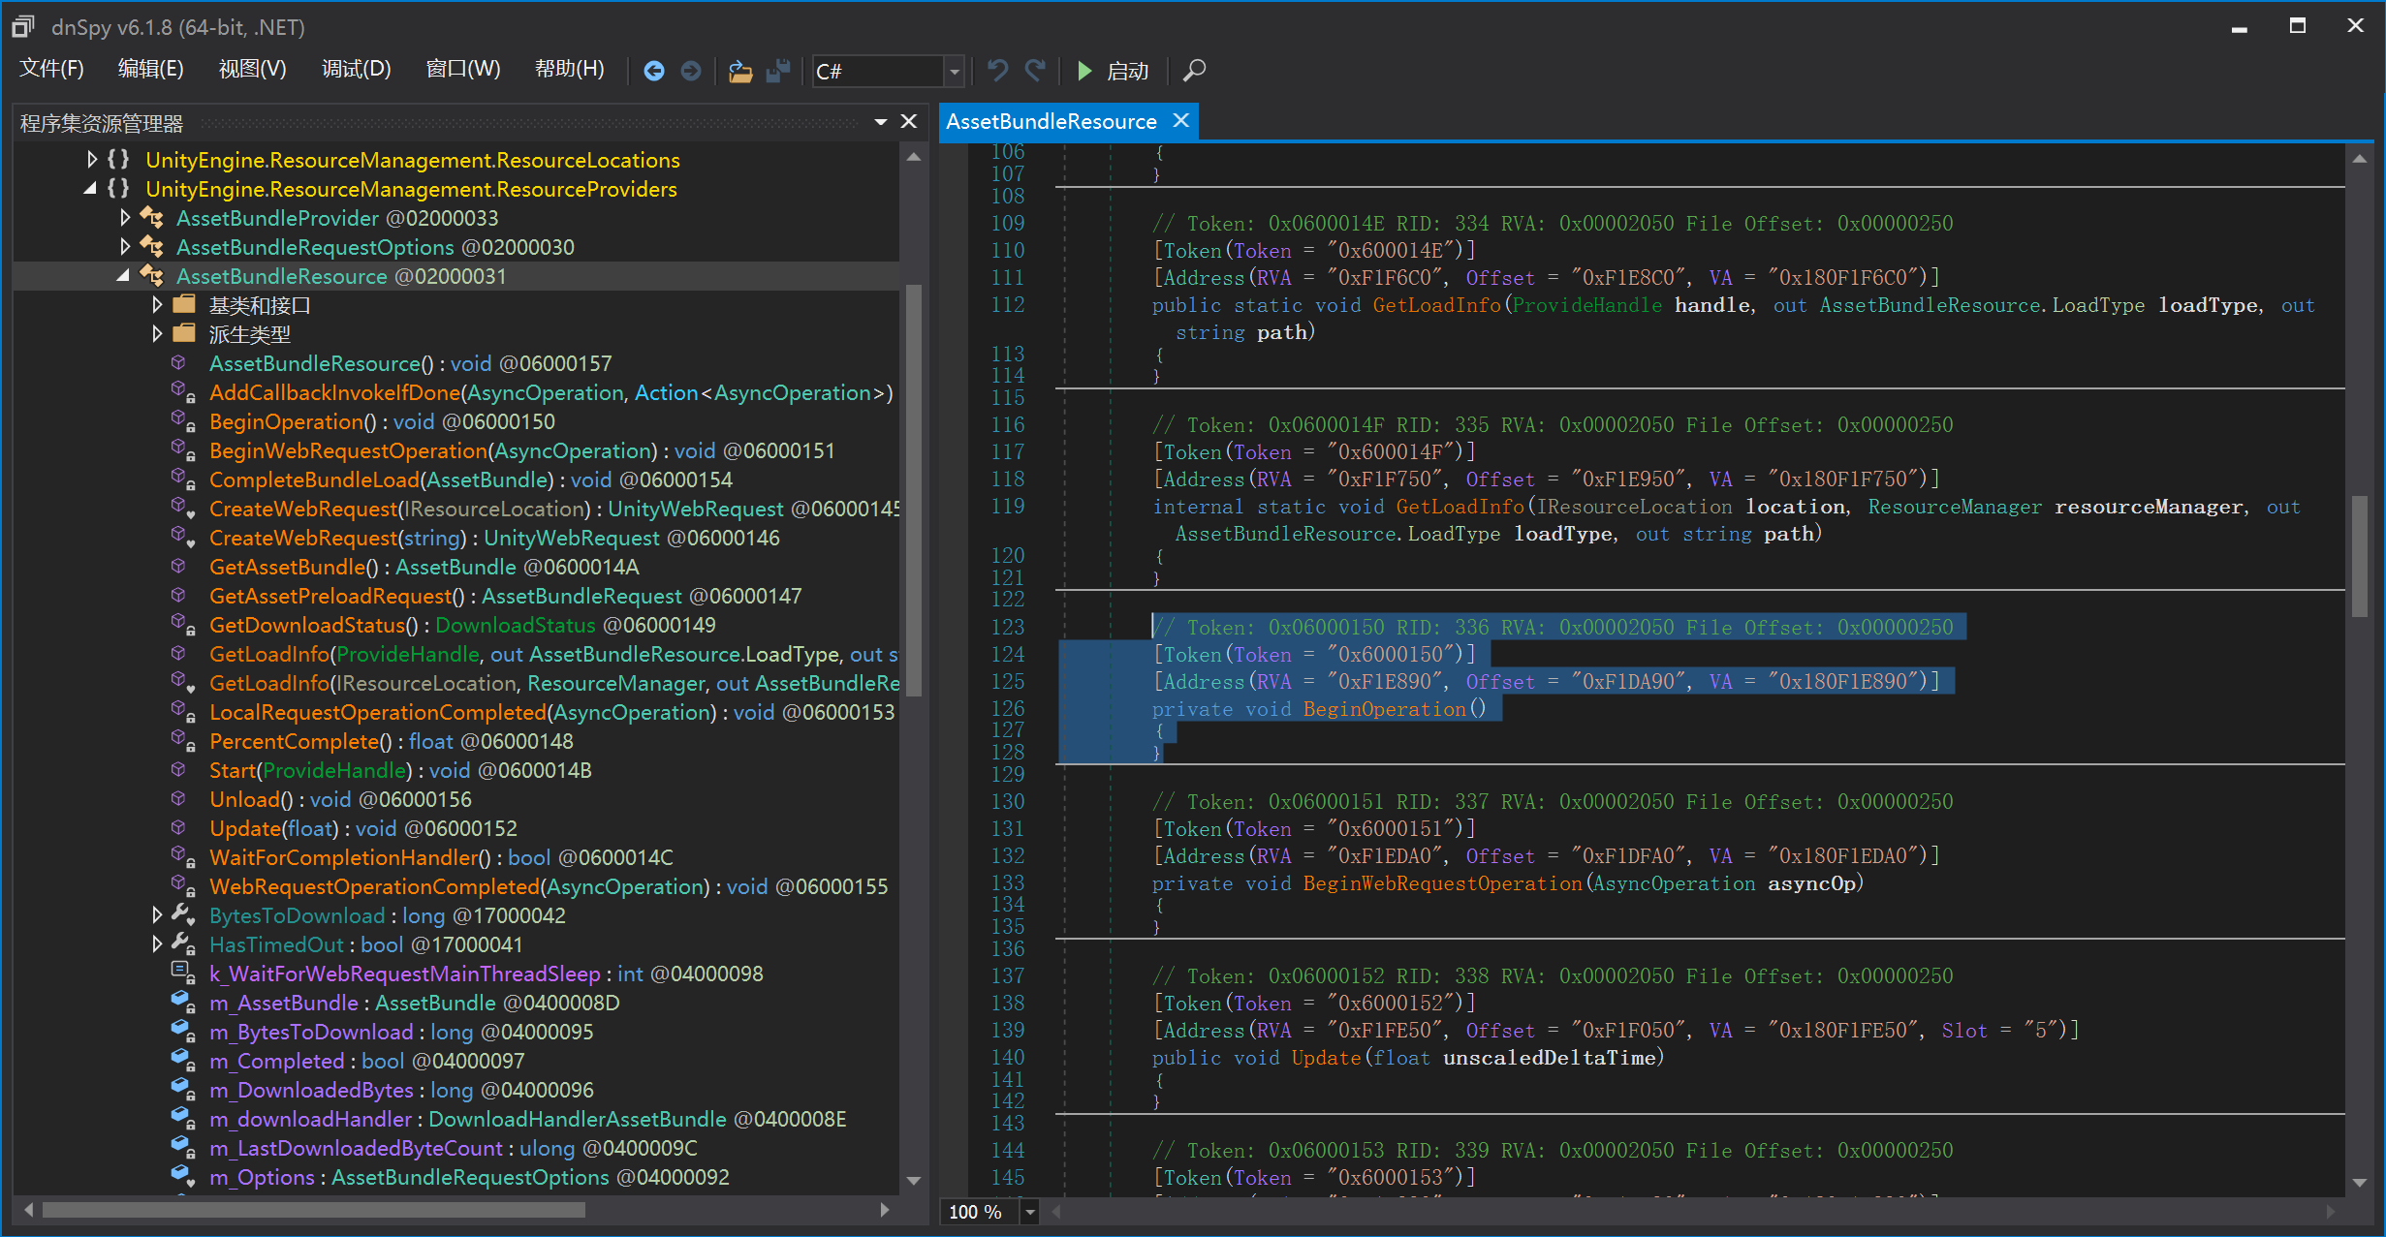
Task: Close the AssetBundleResource tab
Action: coord(1180,121)
